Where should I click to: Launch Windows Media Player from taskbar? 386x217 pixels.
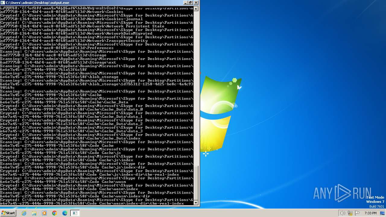click(x=44, y=213)
